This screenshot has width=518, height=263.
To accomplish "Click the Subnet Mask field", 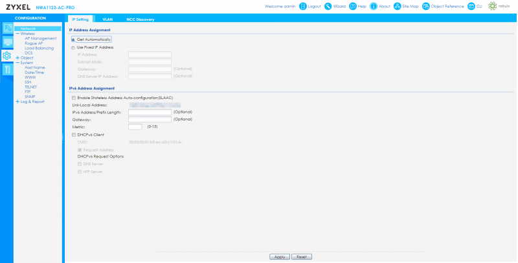I will 150,62.
